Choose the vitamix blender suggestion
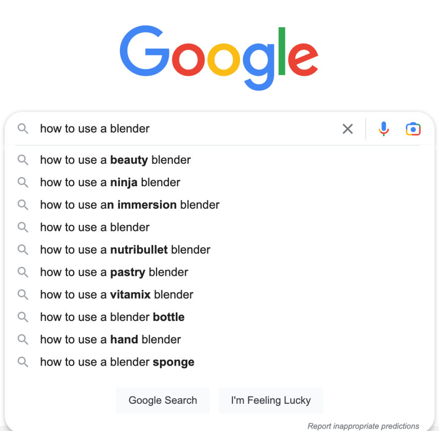 (x=219, y=295)
